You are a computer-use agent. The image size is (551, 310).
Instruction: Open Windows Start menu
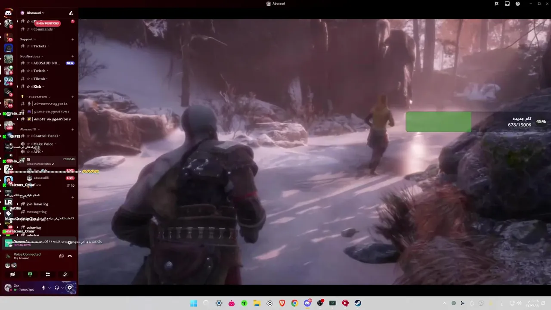pyautogui.click(x=194, y=303)
